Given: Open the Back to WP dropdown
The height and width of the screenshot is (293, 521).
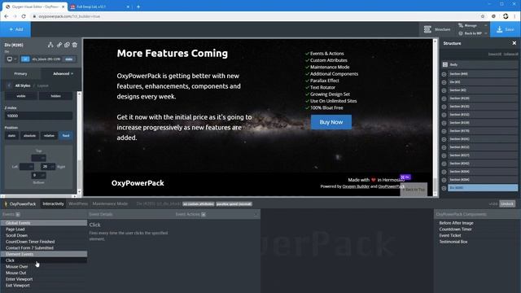Looking at the screenshot, I should click(x=472, y=33).
